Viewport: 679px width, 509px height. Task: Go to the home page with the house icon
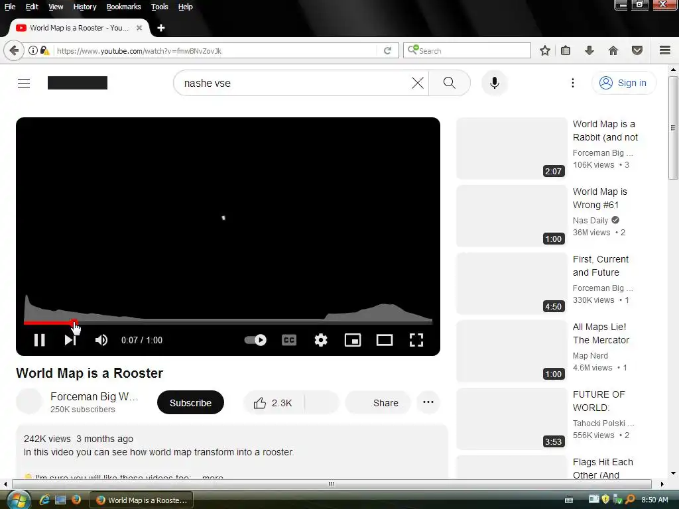(x=613, y=50)
